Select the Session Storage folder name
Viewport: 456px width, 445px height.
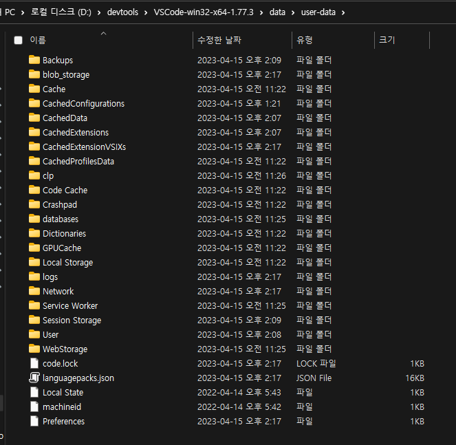[72, 321]
